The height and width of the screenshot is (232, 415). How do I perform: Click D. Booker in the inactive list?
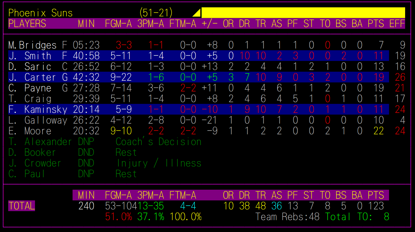coord(32,152)
